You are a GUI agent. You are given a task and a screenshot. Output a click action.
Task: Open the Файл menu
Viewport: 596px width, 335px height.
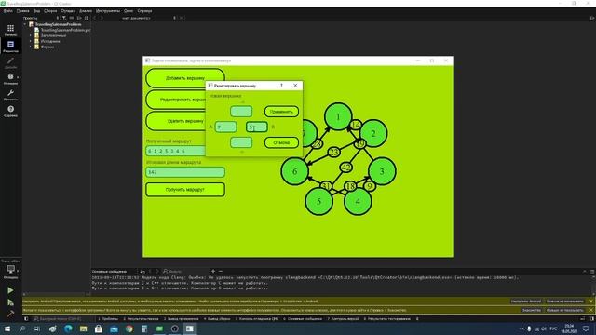coord(8,11)
